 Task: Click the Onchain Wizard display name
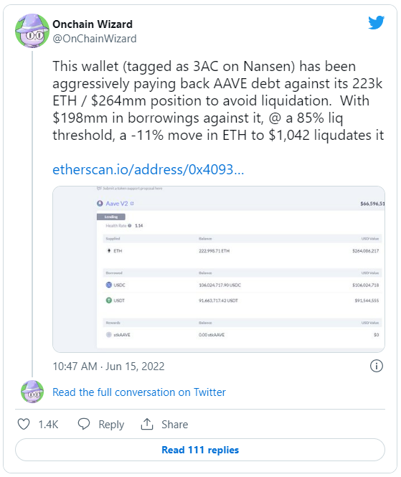(93, 24)
